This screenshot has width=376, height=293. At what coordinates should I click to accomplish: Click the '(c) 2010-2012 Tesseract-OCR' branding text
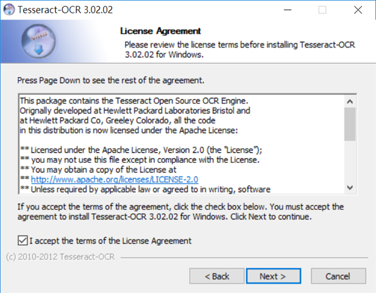pyautogui.click(x=60, y=257)
